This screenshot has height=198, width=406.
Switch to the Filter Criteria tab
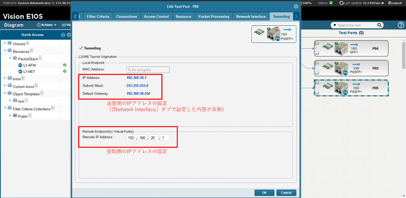(98, 16)
